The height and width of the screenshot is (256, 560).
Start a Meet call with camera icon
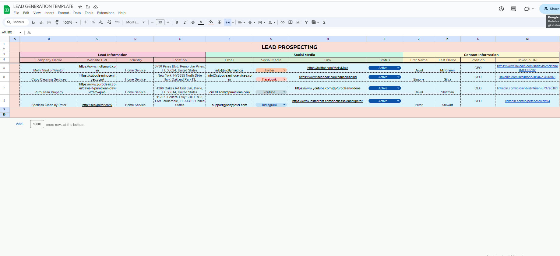(527, 9)
